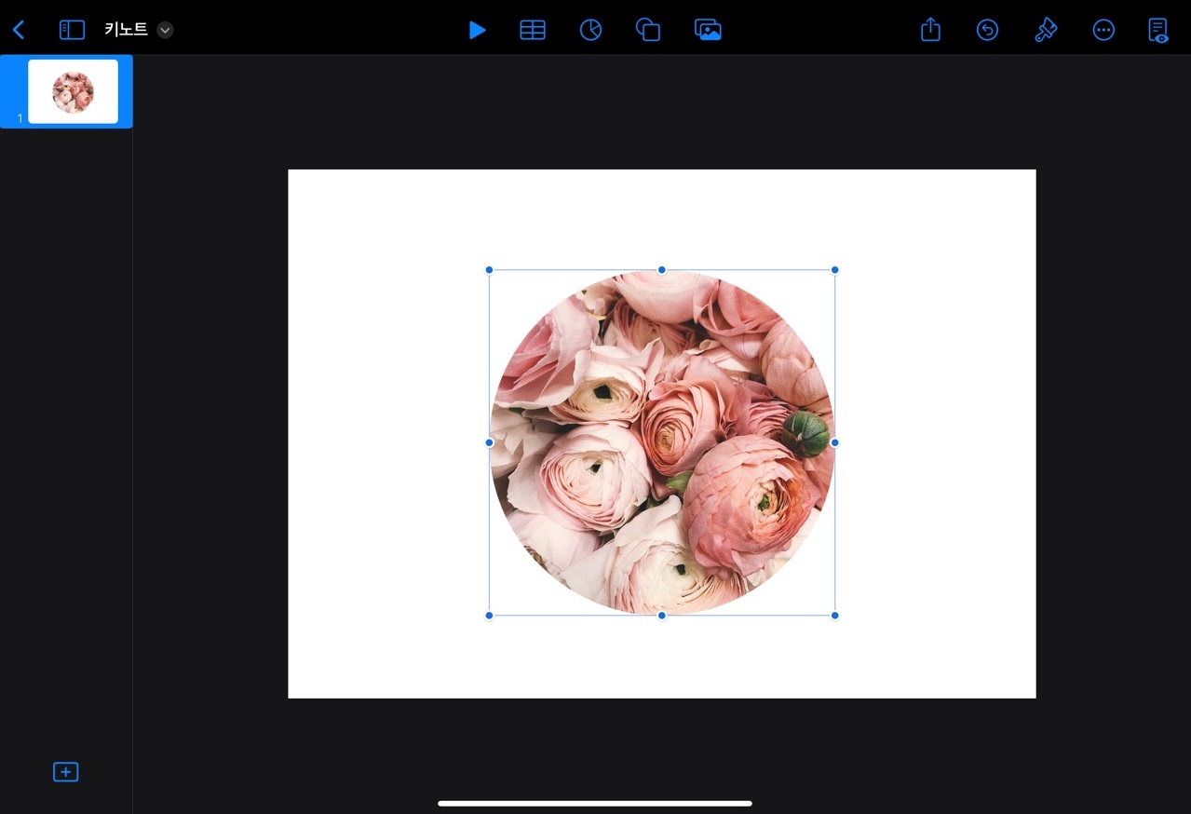Viewport: 1191px width, 814px height.
Task: Tap the 키노트 document title
Action: 126,30
